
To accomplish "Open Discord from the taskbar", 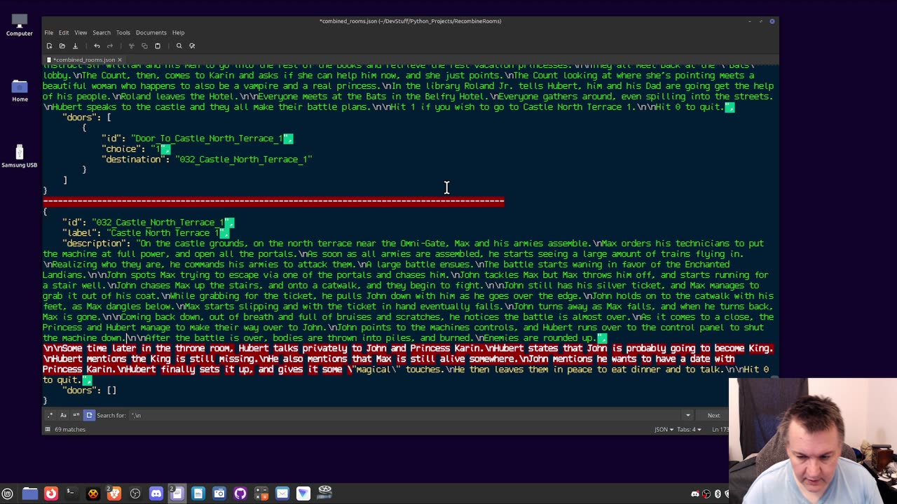I will click(x=156, y=493).
